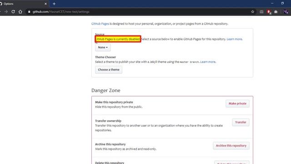Open a new browser tab
This screenshot has width=291, height=164.
[54, 4]
